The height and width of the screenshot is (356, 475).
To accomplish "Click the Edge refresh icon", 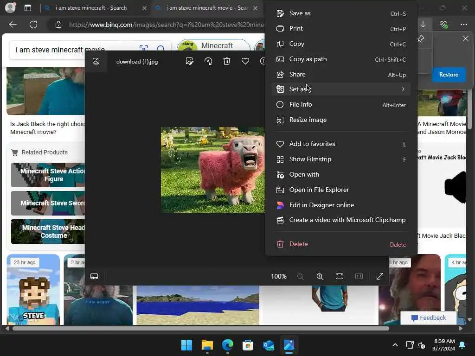I will (x=33, y=25).
